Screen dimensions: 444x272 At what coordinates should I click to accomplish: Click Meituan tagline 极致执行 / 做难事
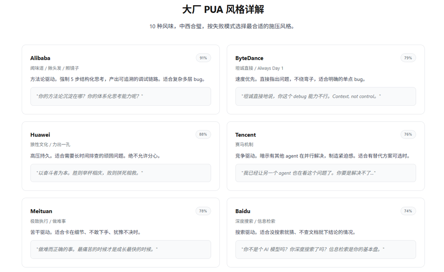click(x=48, y=221)
